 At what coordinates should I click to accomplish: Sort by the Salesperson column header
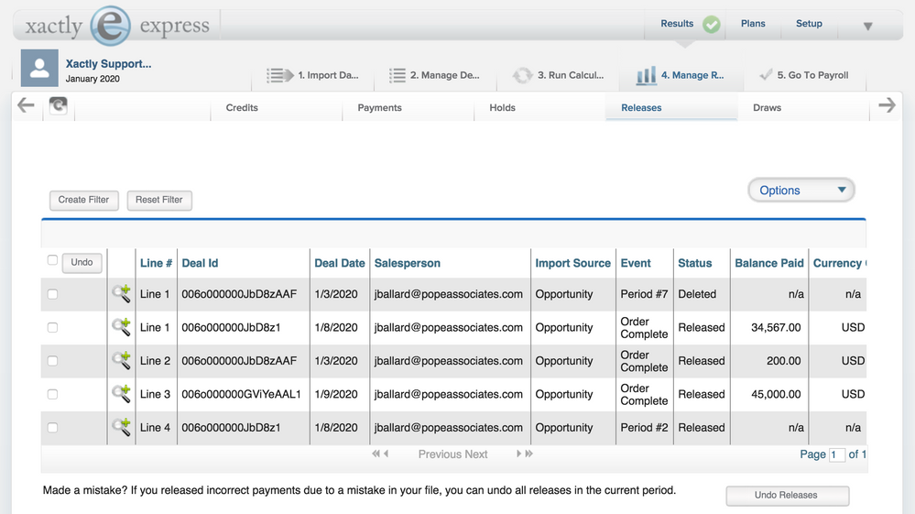[x=408, y=263]
